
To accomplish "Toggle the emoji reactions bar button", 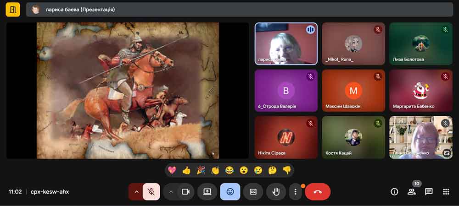I will tap(230, 192).
